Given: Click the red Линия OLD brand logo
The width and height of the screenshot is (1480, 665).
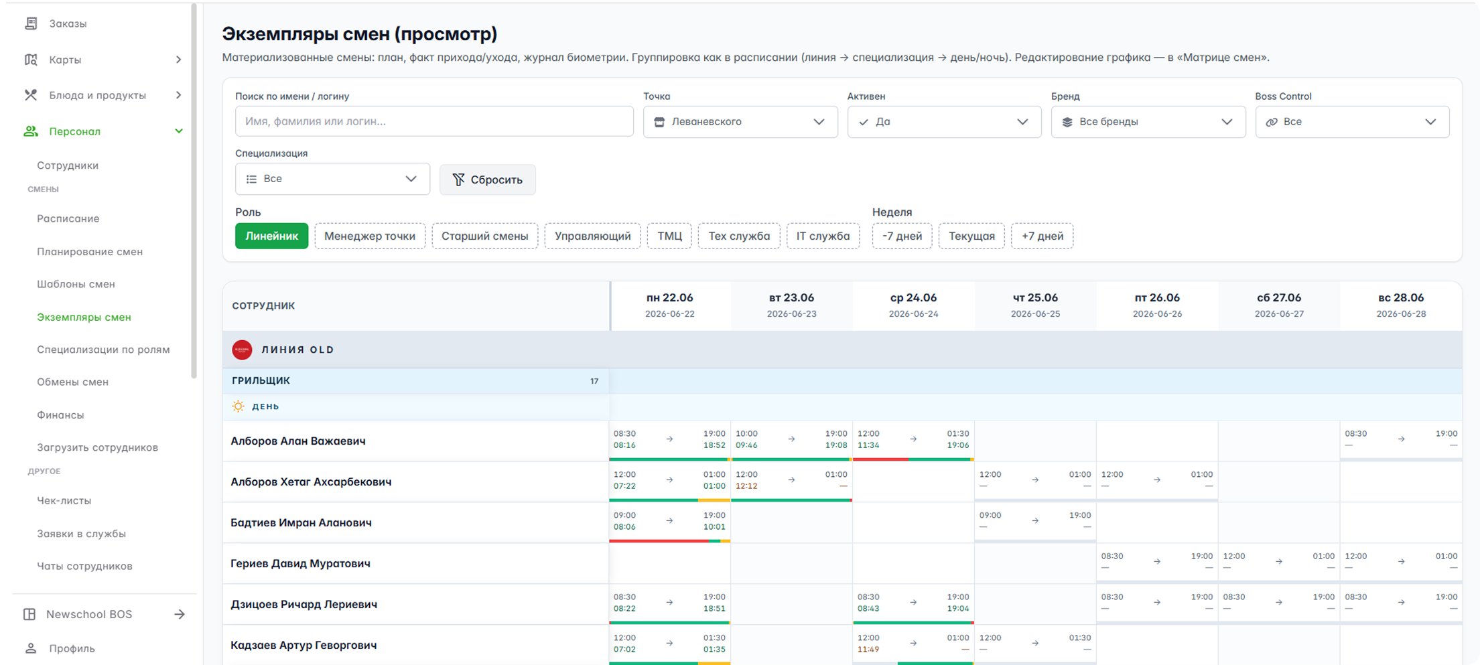Looking at the screenshot, I should pyautogui.click(x=242, y=350).
